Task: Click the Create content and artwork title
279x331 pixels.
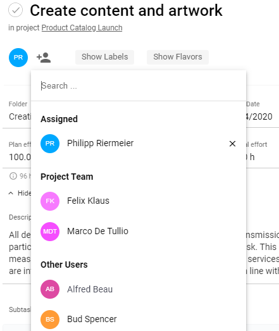Action: coord(126,10)
